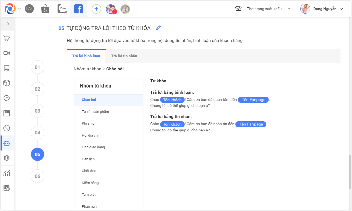Click the add channel plus icon
This screenshot has height=211, width=352.
tap(96, 9)
